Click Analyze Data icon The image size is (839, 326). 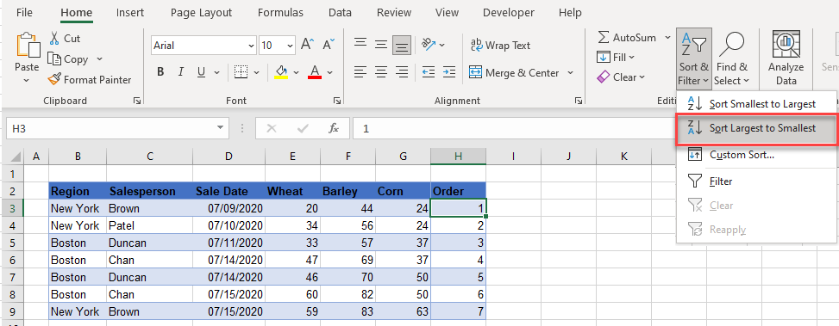786,44
